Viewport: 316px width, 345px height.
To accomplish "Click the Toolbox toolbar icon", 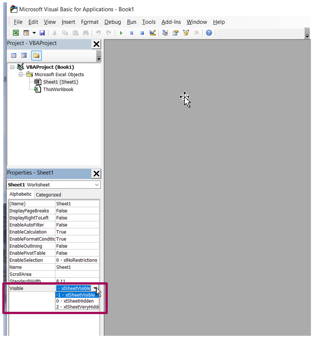I will click(196, 33).
